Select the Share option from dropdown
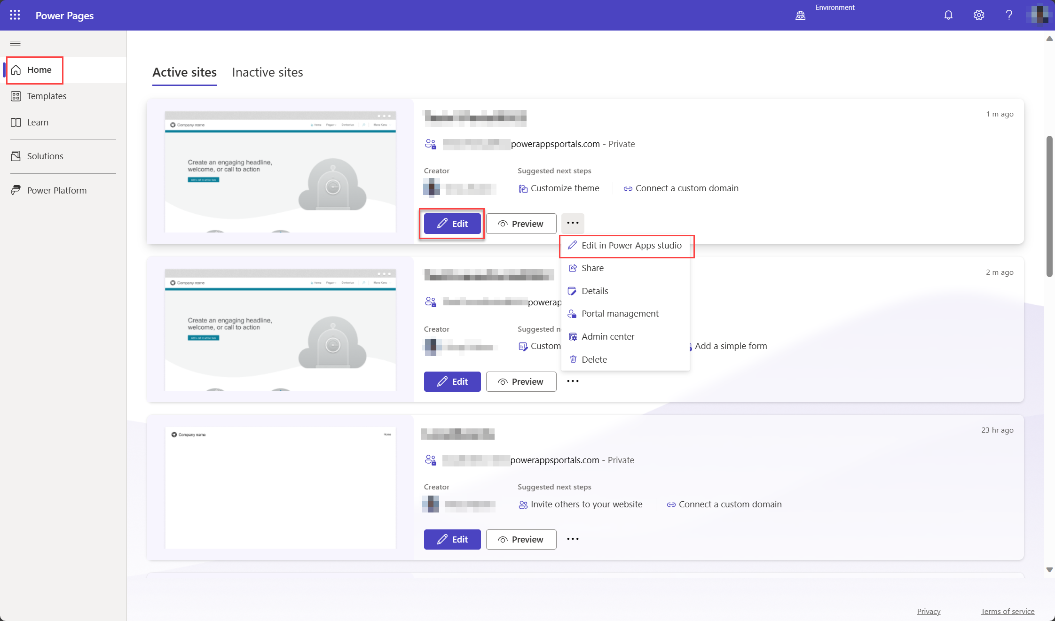Viewport: 1055px width, 621px height. click(x=592, y=267)
